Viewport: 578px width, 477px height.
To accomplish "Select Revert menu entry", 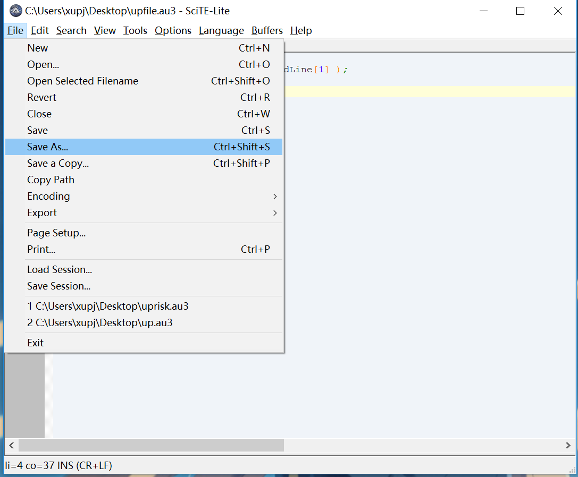I will 144,98.
